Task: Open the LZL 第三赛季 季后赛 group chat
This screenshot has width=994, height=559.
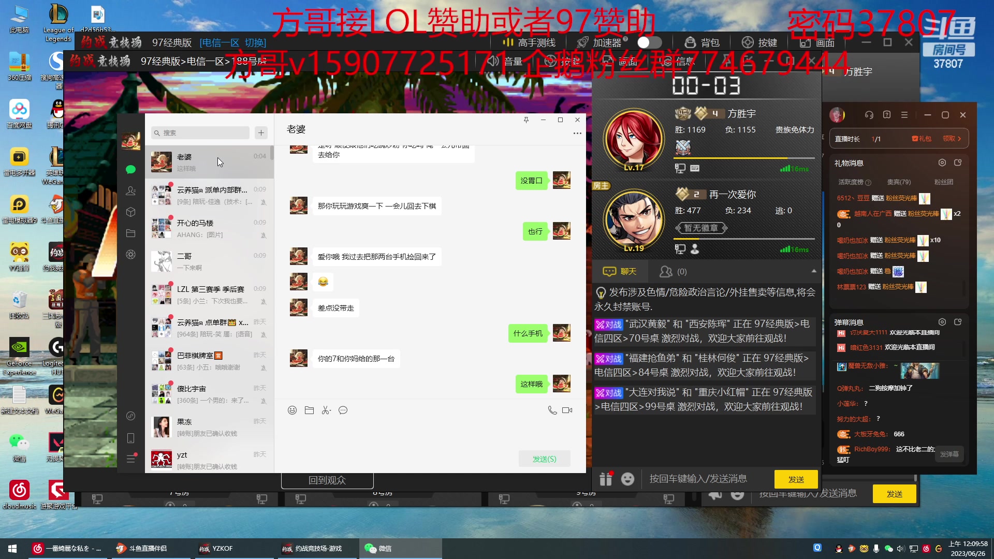Action: point(209,295)
